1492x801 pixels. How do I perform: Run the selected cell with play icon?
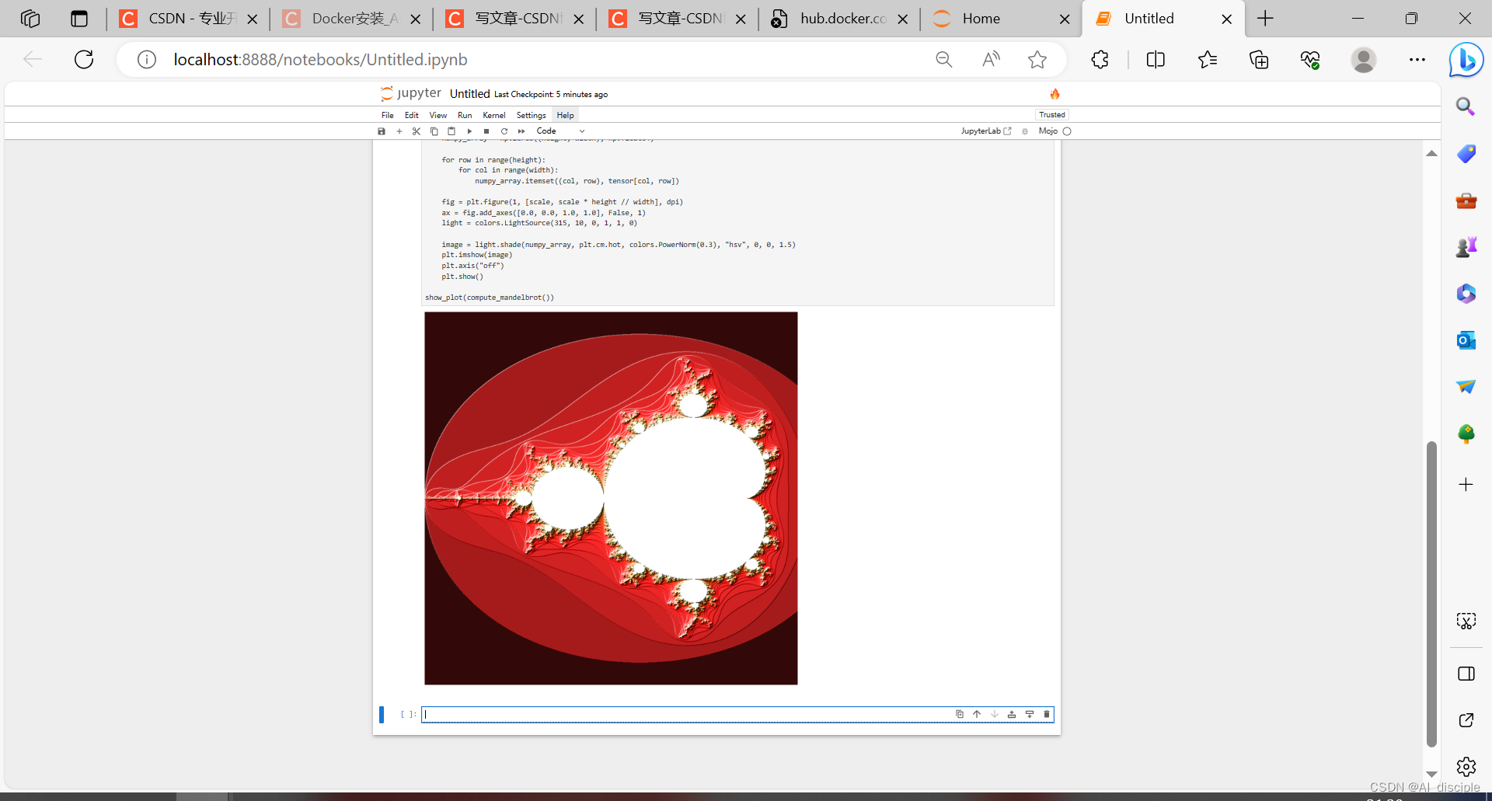[x=469, y=131]
